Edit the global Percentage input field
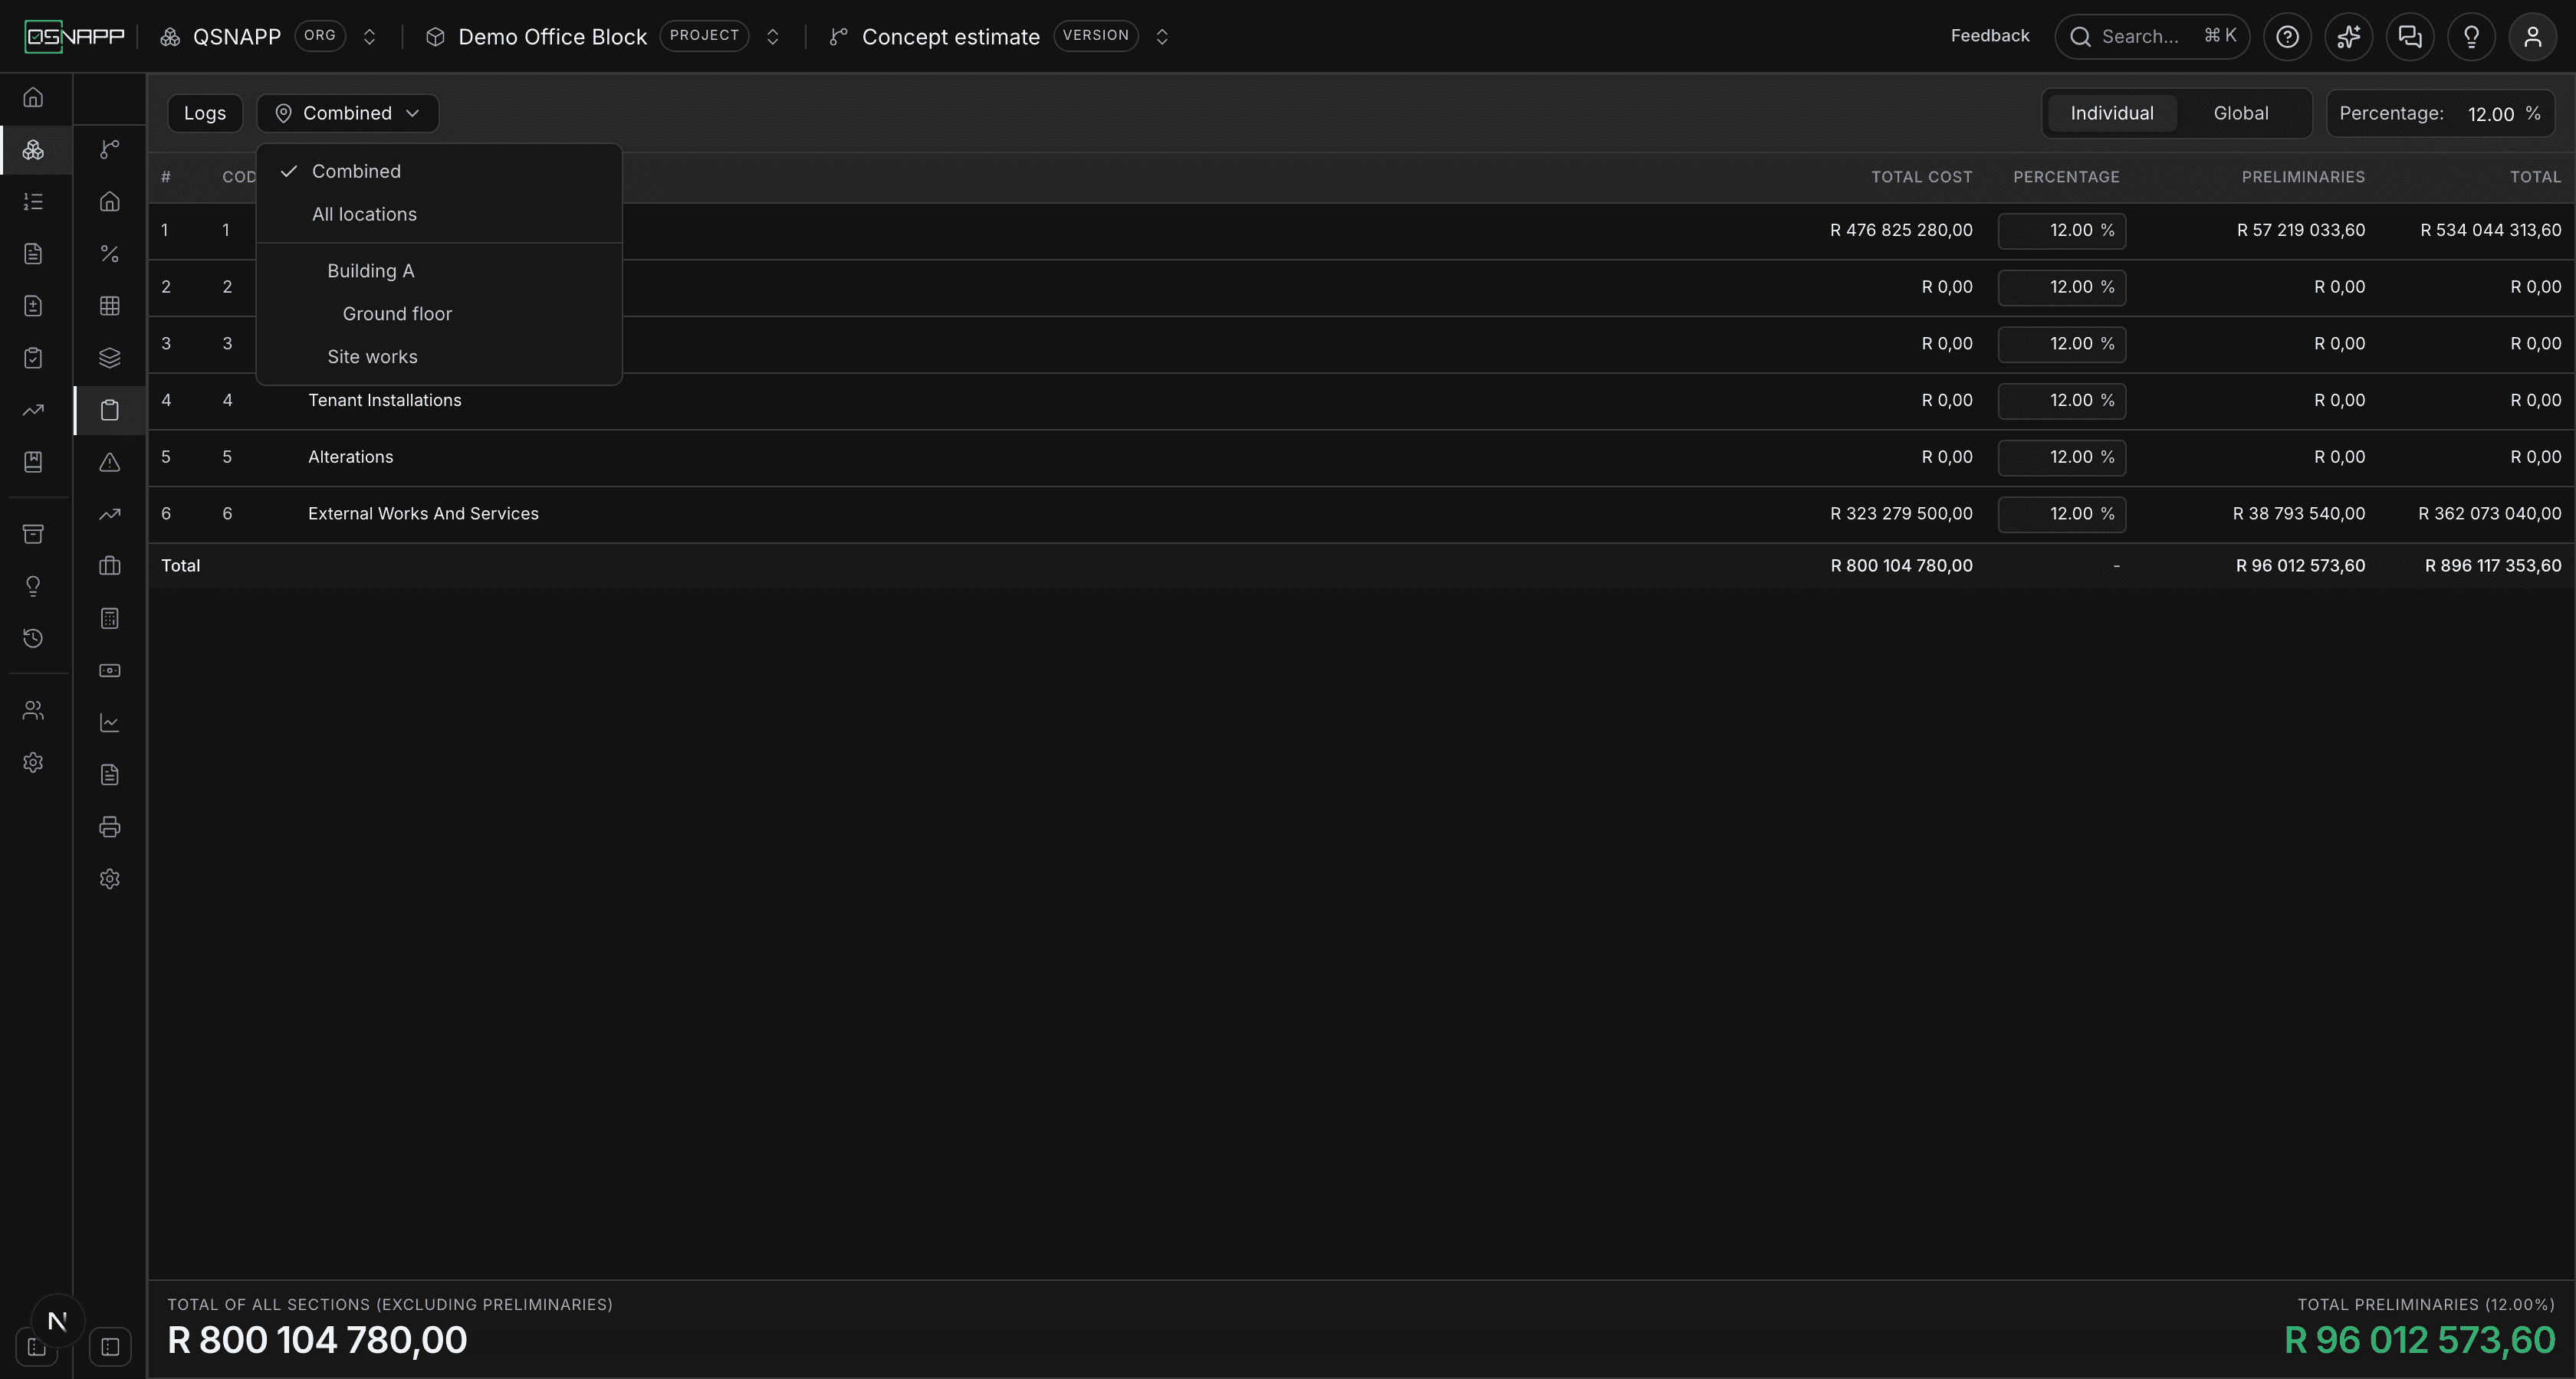 tap(2490, 114)
